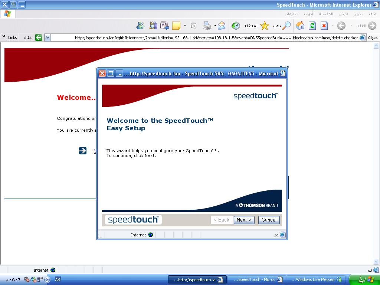Click the Edit with Word icon
This screenshot has width=380, height=285.
point(193,26)
